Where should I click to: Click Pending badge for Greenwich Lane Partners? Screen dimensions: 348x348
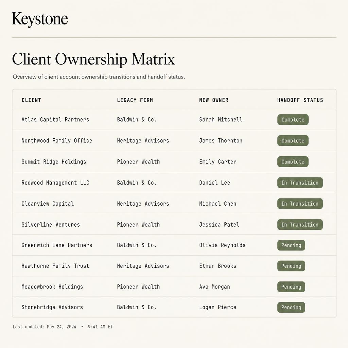tap(291, 245)
